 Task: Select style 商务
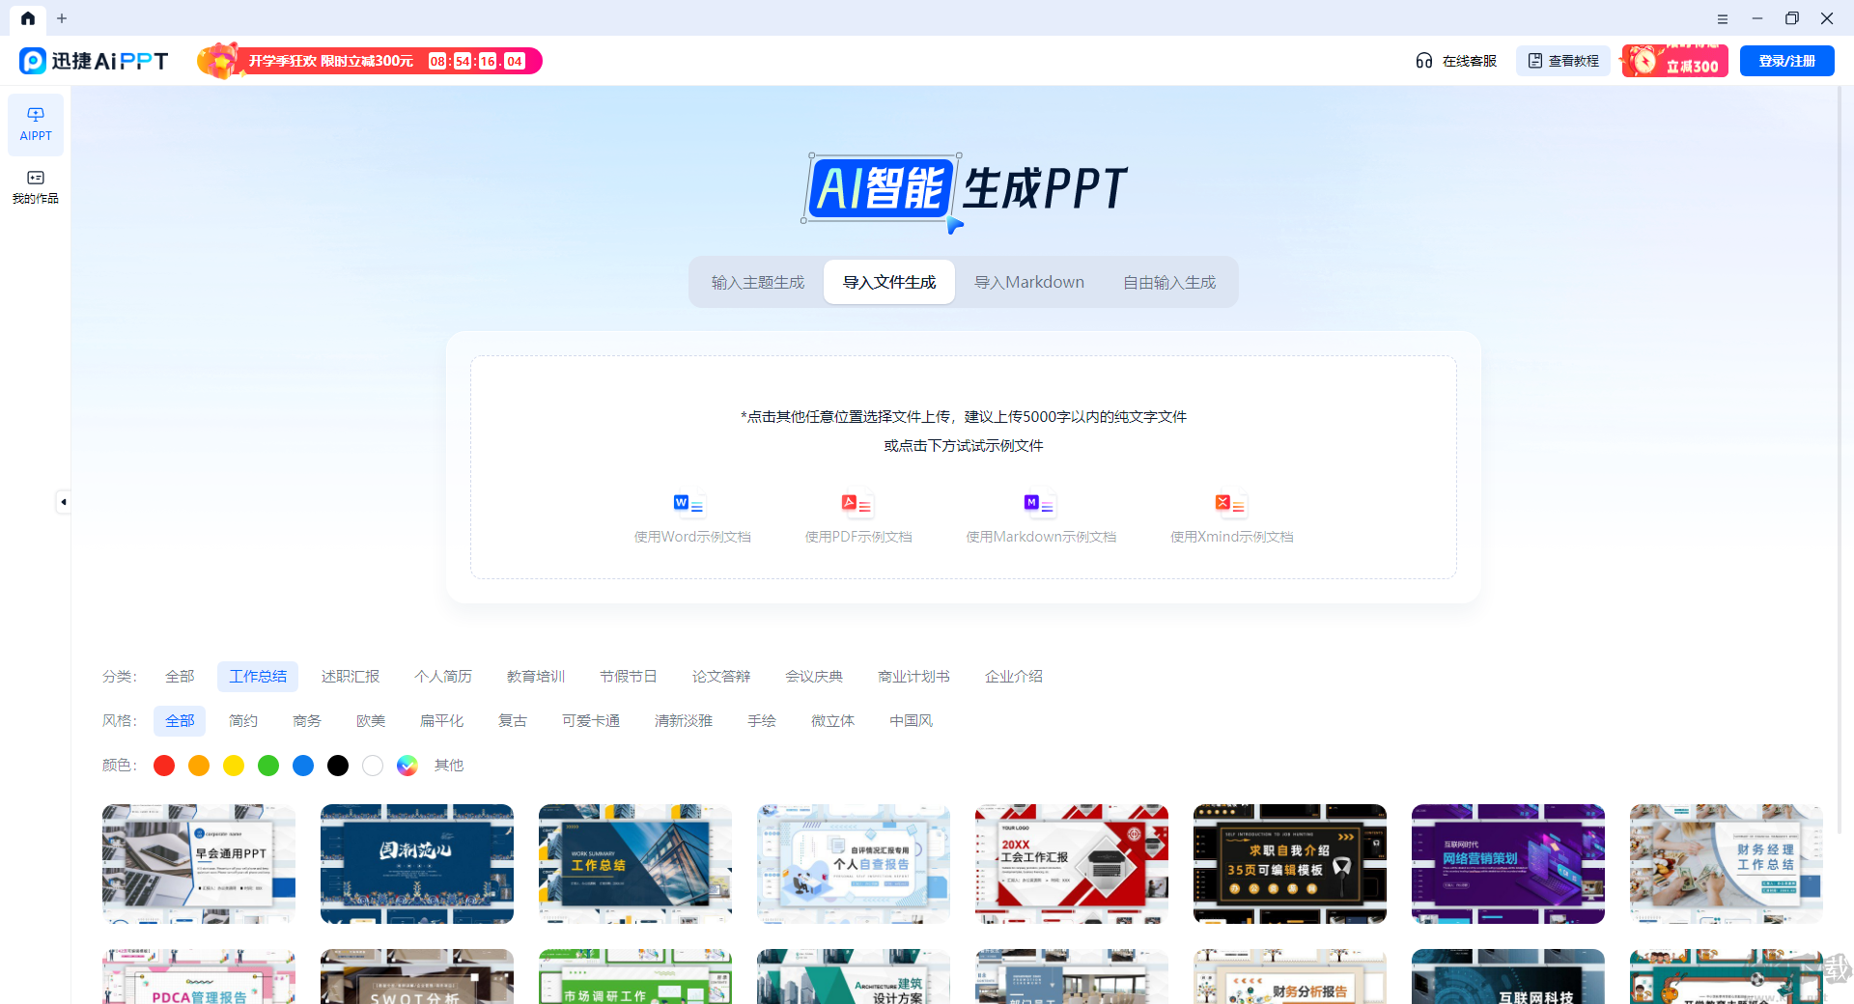point(307,721)
